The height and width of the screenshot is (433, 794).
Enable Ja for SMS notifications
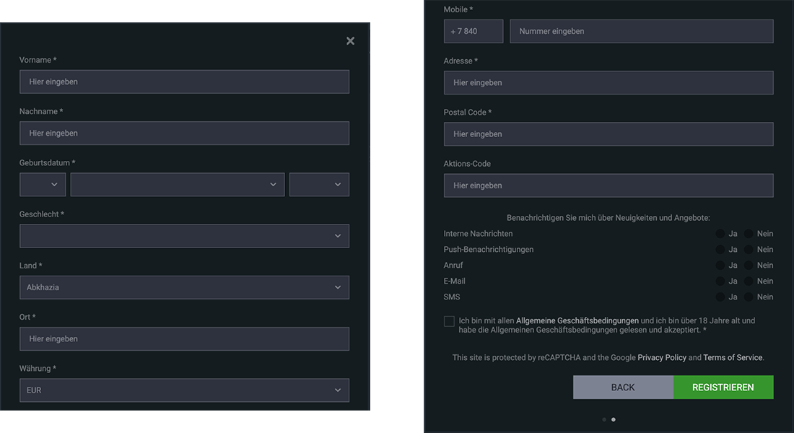click(720, 297)
